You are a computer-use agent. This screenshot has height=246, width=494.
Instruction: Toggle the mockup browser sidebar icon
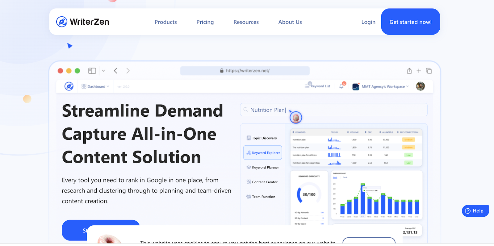point(92,71)
